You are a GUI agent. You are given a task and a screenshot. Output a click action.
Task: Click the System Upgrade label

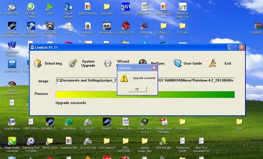coord(88,63)
